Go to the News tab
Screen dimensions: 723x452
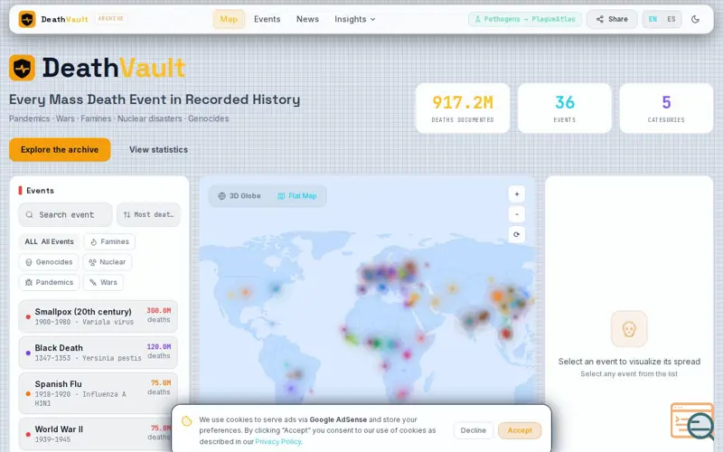tap(307, 19)
